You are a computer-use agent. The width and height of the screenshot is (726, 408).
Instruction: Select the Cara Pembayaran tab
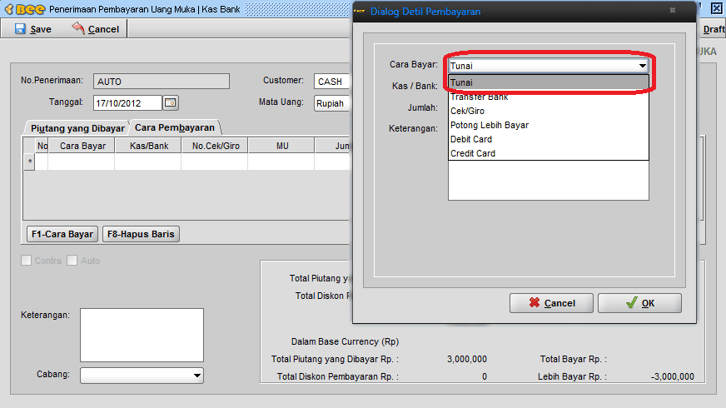click(x=174, y=127)
